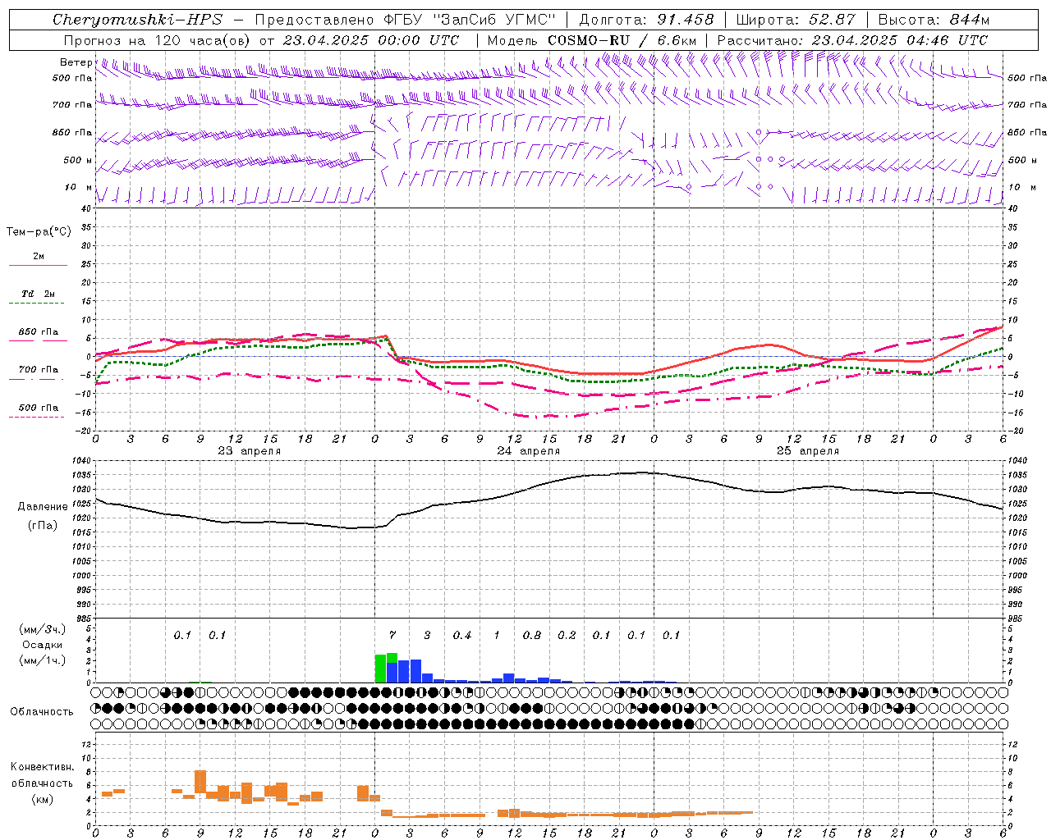
Task: Click the first green precipitation bar at midnight 24 апреля
Action: [x=380, y=668]
